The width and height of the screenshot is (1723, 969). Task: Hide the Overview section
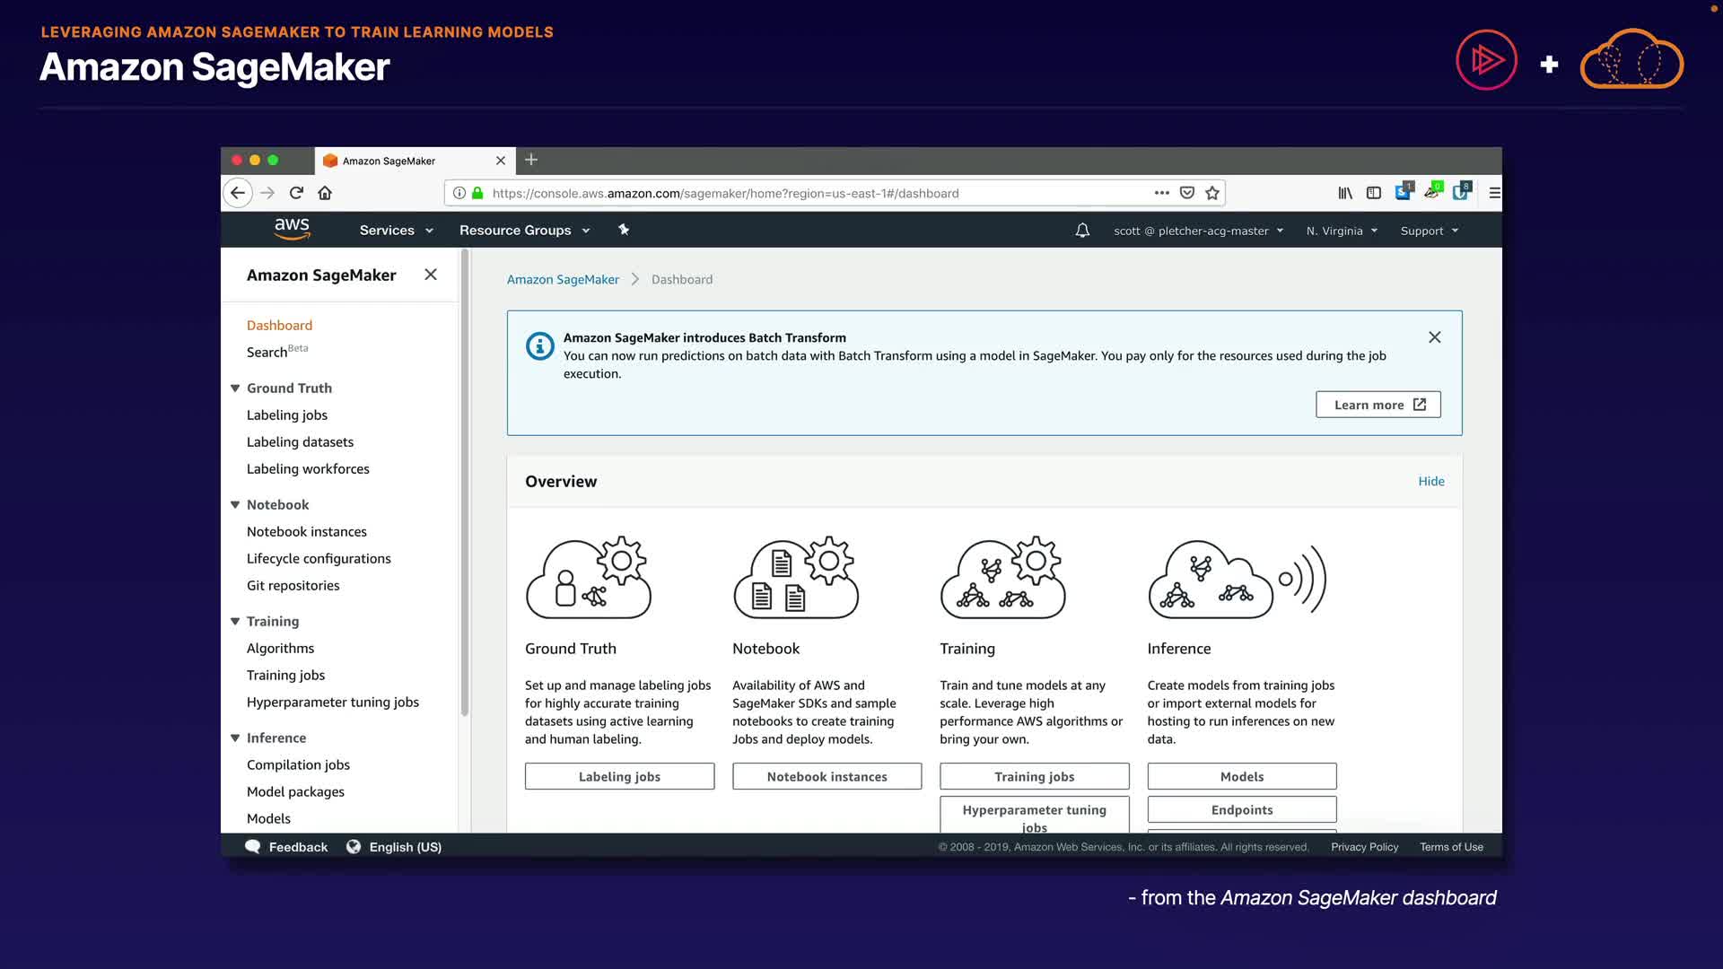1430,481
